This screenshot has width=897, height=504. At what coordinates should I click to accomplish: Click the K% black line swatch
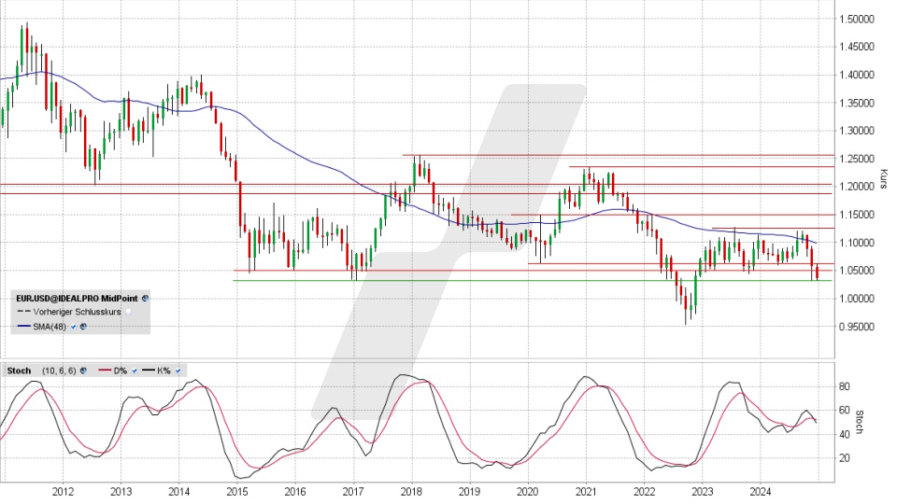click(x=149, y=371)
